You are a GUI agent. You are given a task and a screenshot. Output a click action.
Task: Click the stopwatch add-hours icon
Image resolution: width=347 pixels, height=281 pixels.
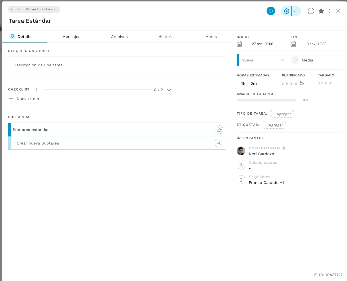tap(286, 11)
